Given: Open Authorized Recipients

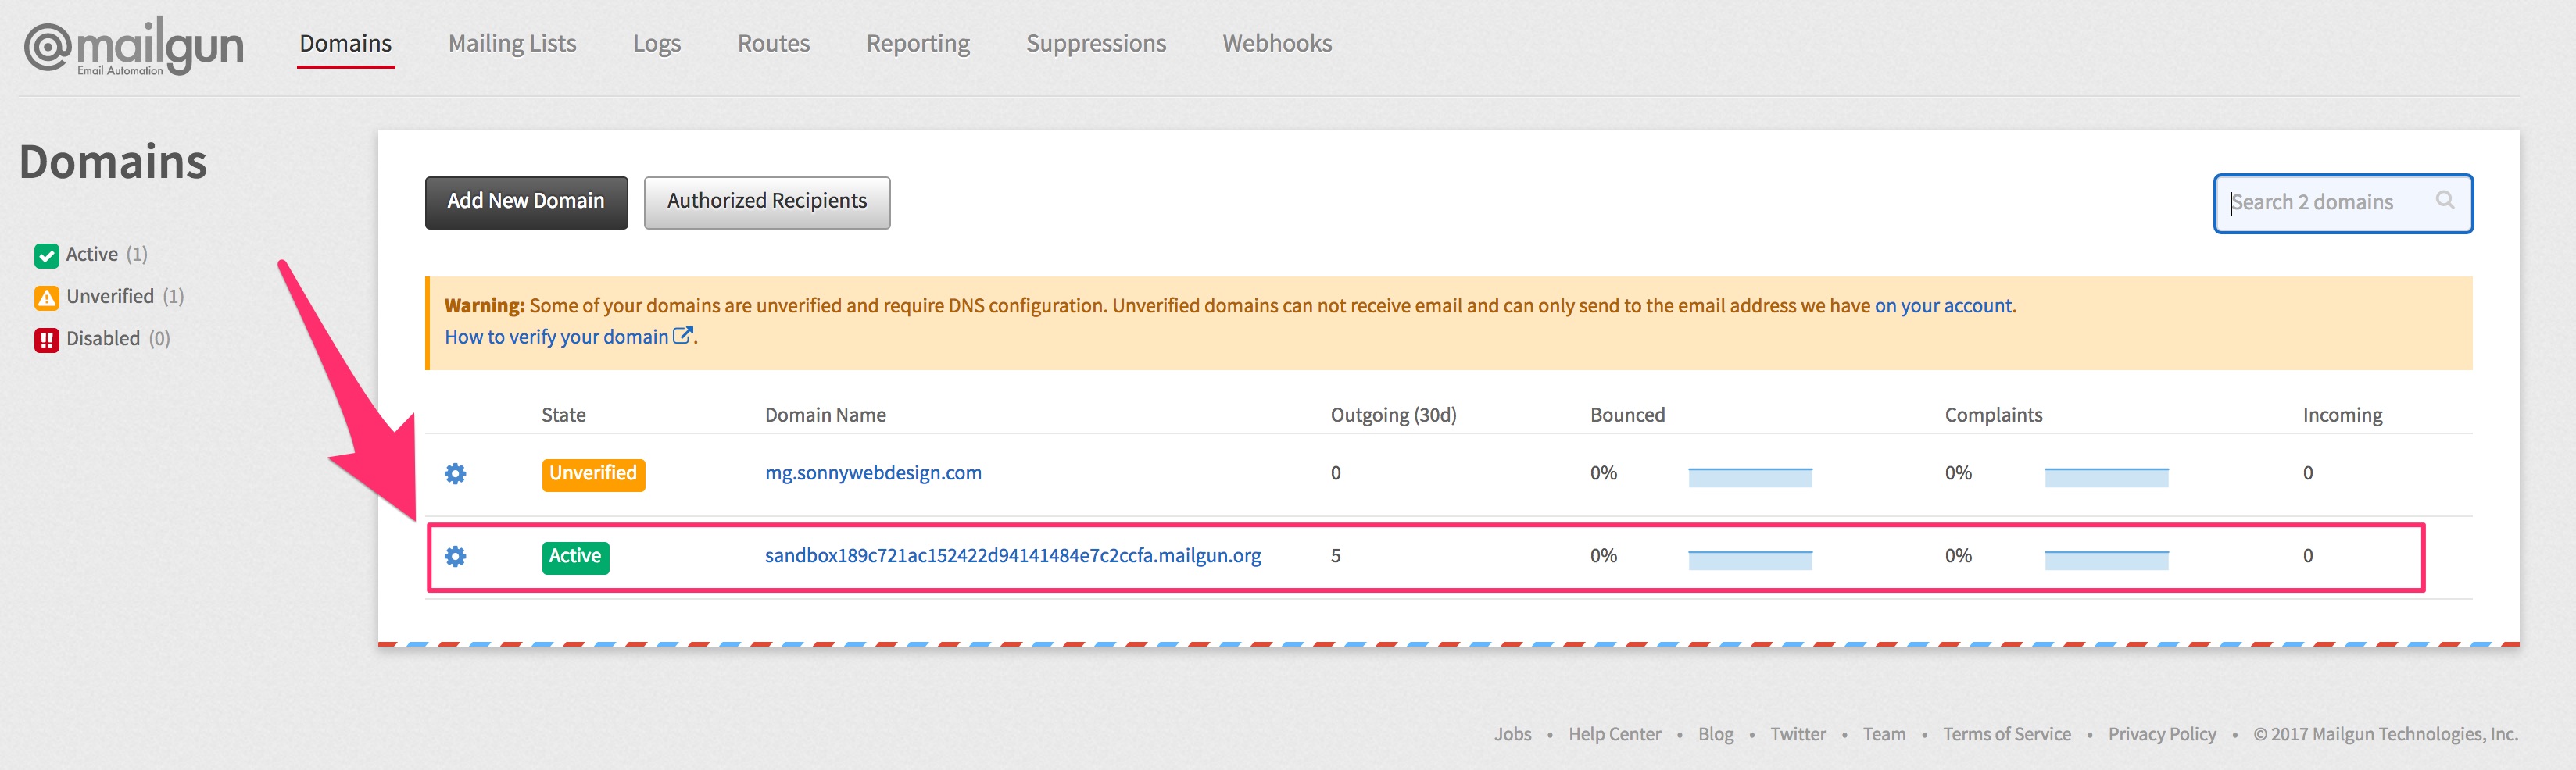Looking at the screenshot, I should pos(767,203).
